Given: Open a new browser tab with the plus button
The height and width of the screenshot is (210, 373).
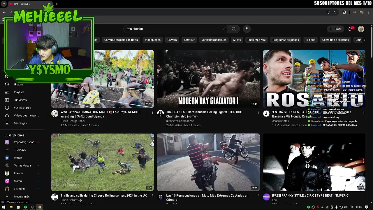Looking at the screenshot, I should [57, 4].
